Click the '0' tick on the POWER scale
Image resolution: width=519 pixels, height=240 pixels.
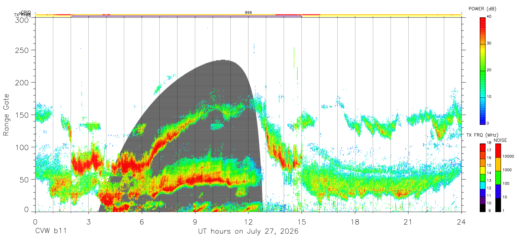coord(488,123)
